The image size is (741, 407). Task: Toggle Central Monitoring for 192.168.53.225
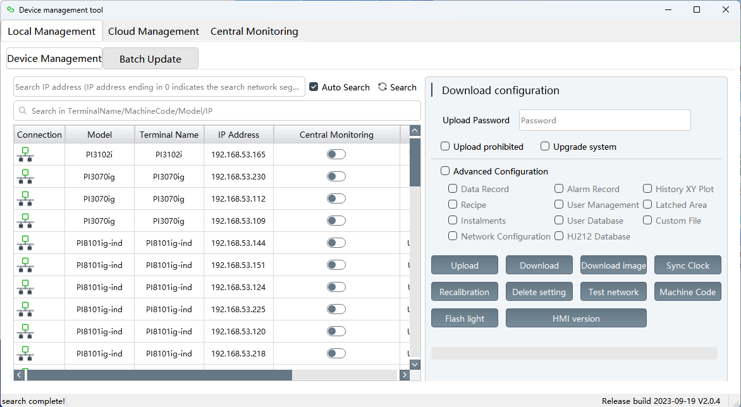[336, 309]
